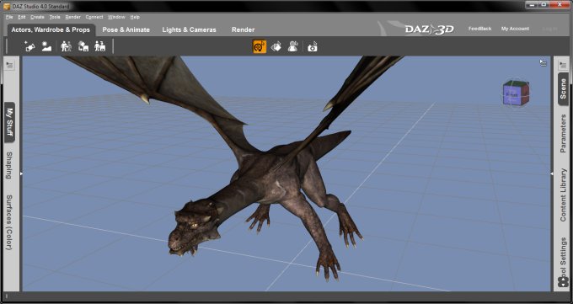Switch to the Pose & Animate tab
This screenshot has height=304, width=573.
pos(126,30)
